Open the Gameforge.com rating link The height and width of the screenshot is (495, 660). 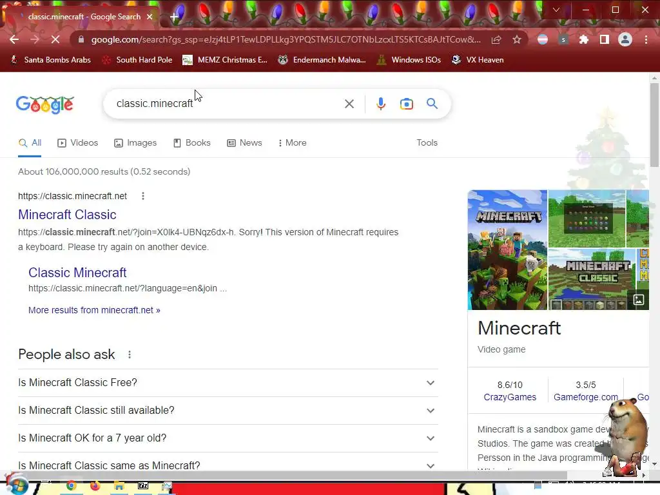[x=585, y=397]
